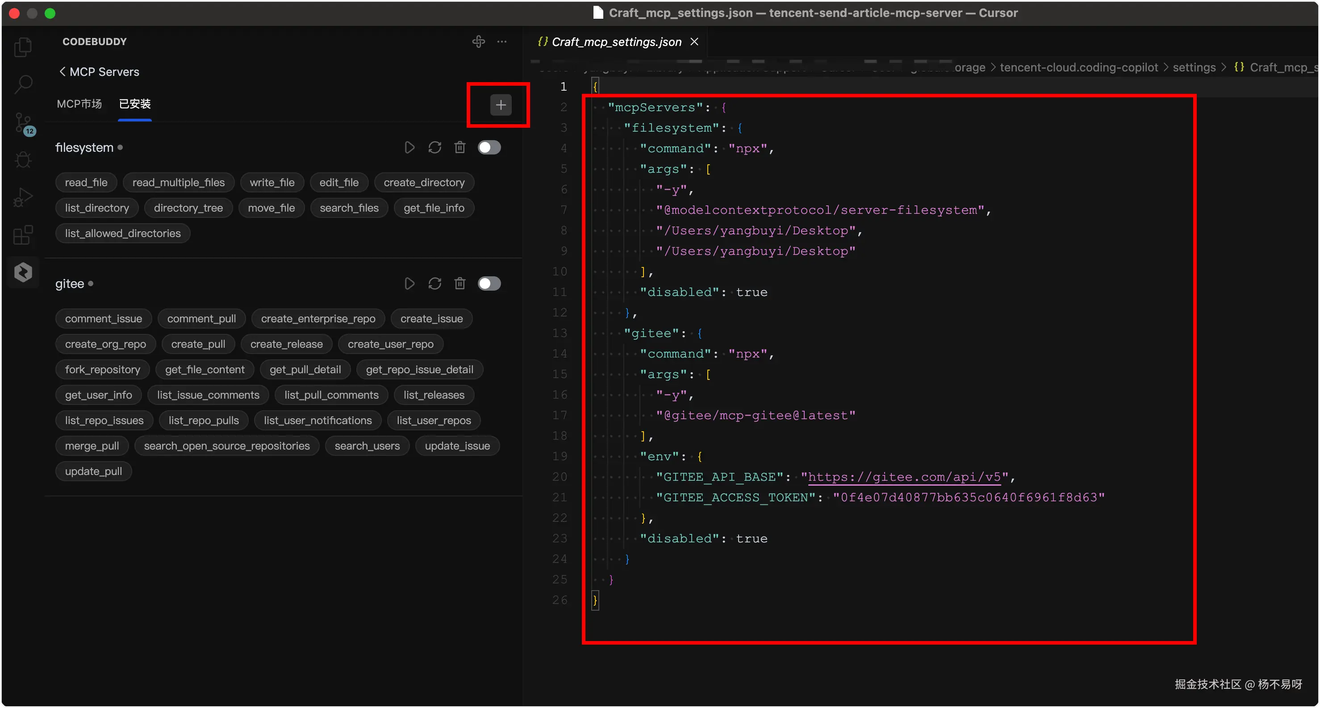The height and width of the screenshot is (708, 1320).
Task: Click the run icon for filesystem server
Action: coord(409,148)
